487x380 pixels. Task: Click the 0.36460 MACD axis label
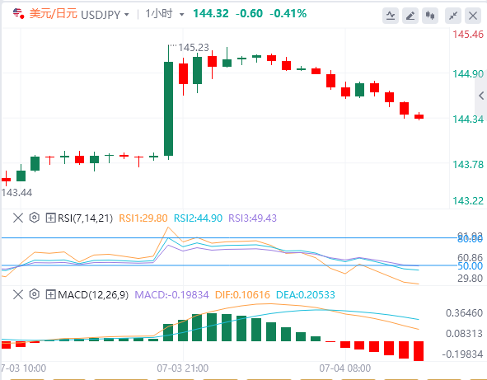point(464,313)
